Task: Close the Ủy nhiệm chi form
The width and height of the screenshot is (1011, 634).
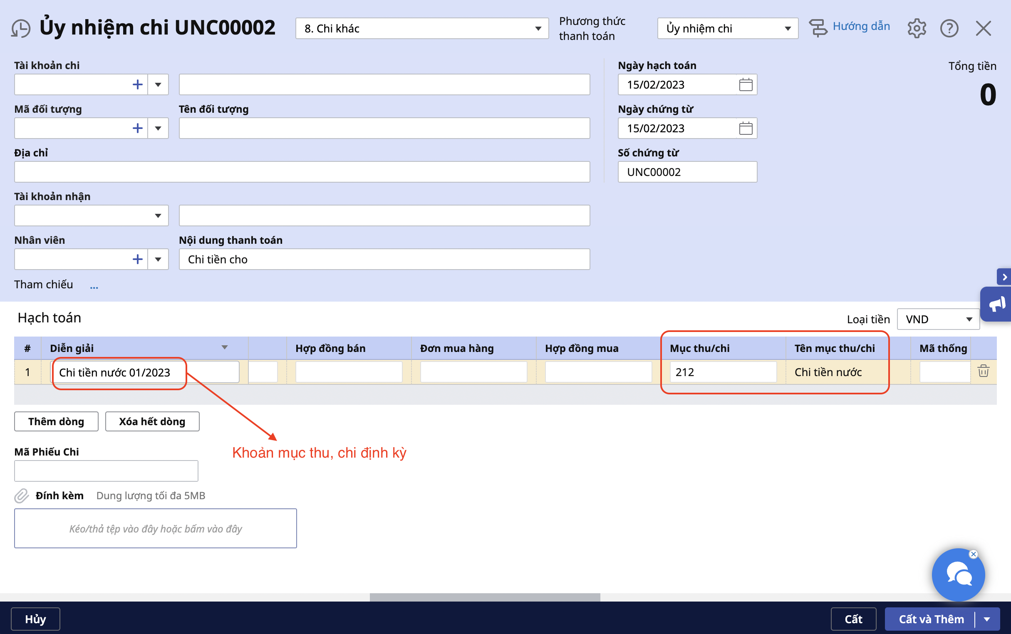Action: click(x=983, y=29)
